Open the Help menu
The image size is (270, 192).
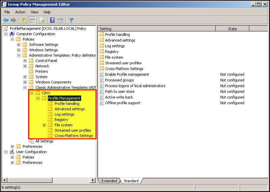click(x=47, y=12)
